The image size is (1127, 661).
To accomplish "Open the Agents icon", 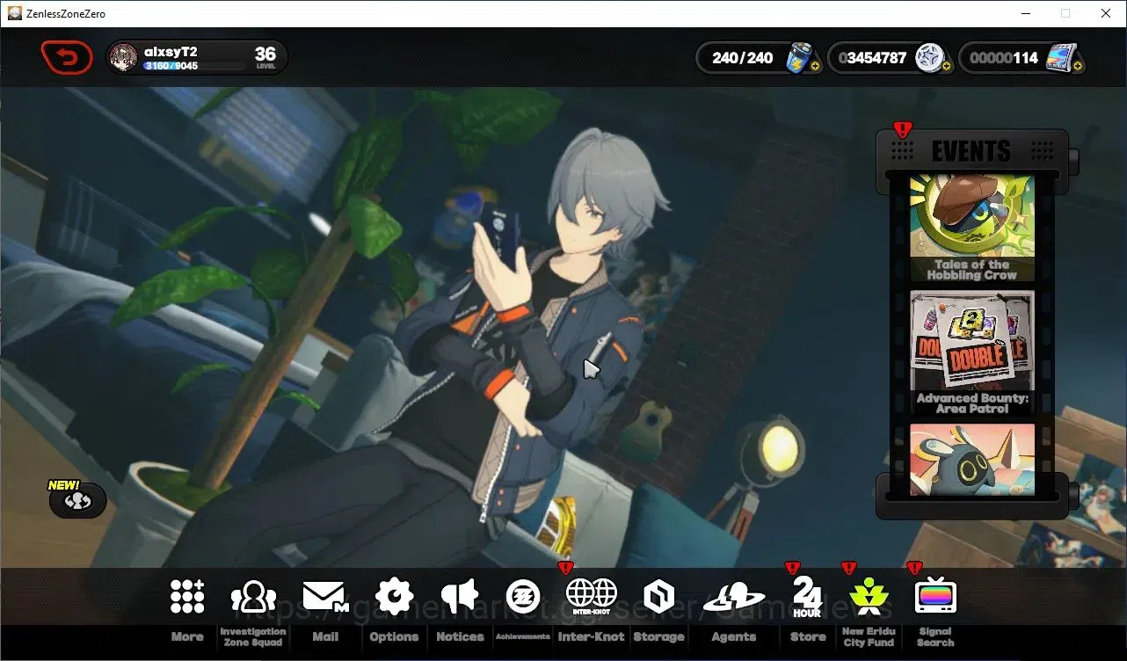I will tap(734, 598).
